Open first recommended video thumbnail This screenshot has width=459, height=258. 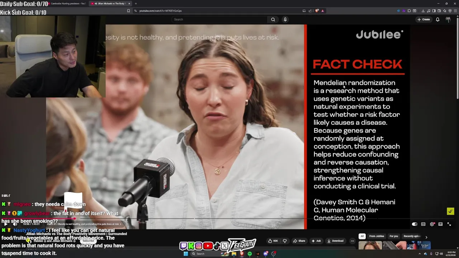click(x=370, y=245)
